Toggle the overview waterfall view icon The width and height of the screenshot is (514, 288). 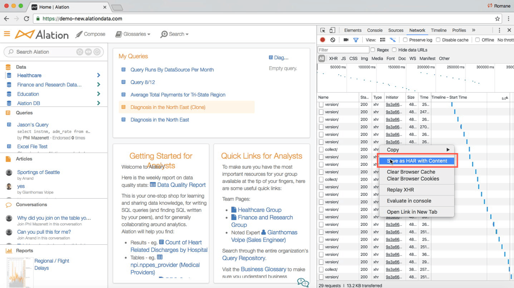(392, 40)
